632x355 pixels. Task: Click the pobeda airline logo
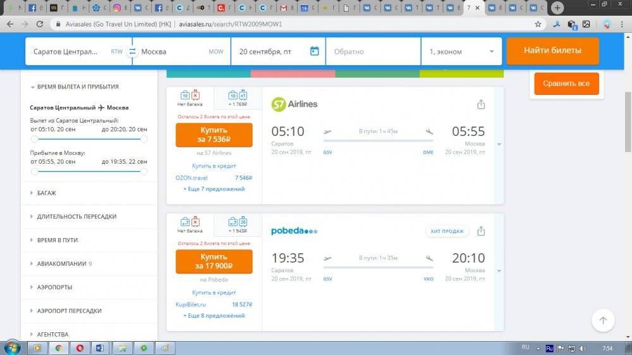click(295, 231)
